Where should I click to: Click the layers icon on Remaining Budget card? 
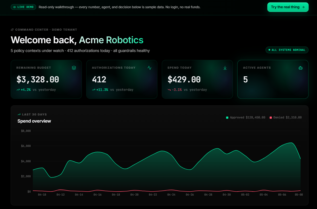pyautogui.click(x=74, y=68)
